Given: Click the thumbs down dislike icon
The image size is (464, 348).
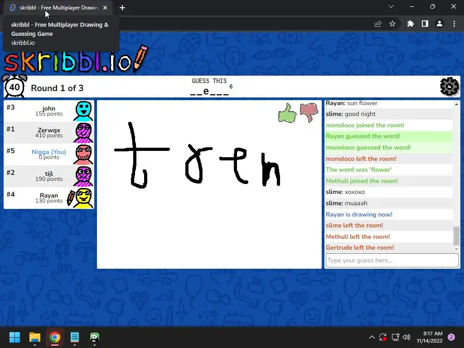Looking at the screenshot, I should [x=309, y=112].
